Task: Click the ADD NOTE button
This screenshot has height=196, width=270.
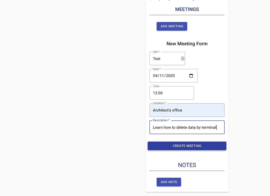Action: point(169,182)
